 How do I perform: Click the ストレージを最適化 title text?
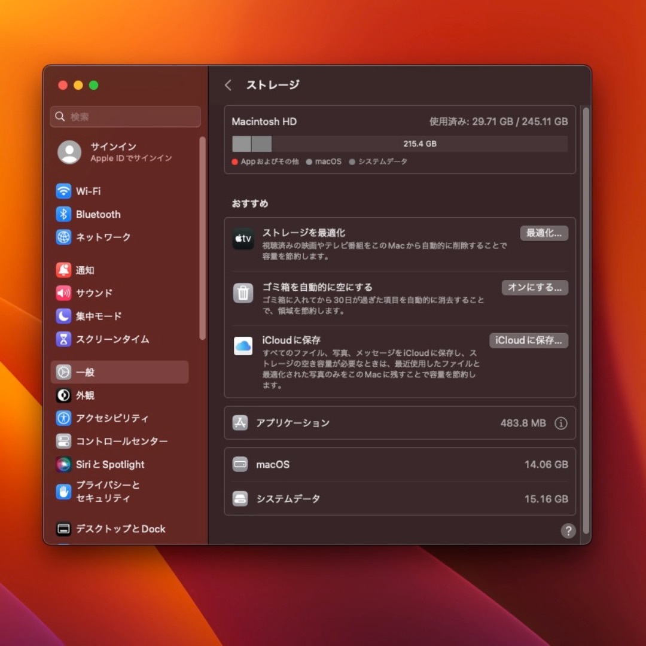click(304, 233)
